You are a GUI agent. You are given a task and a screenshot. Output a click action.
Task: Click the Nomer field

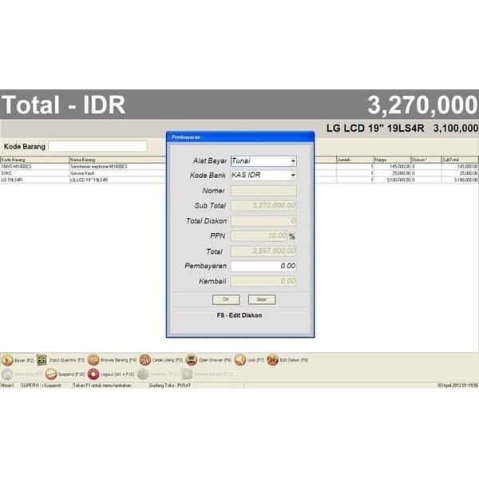(x=263, y=191)
